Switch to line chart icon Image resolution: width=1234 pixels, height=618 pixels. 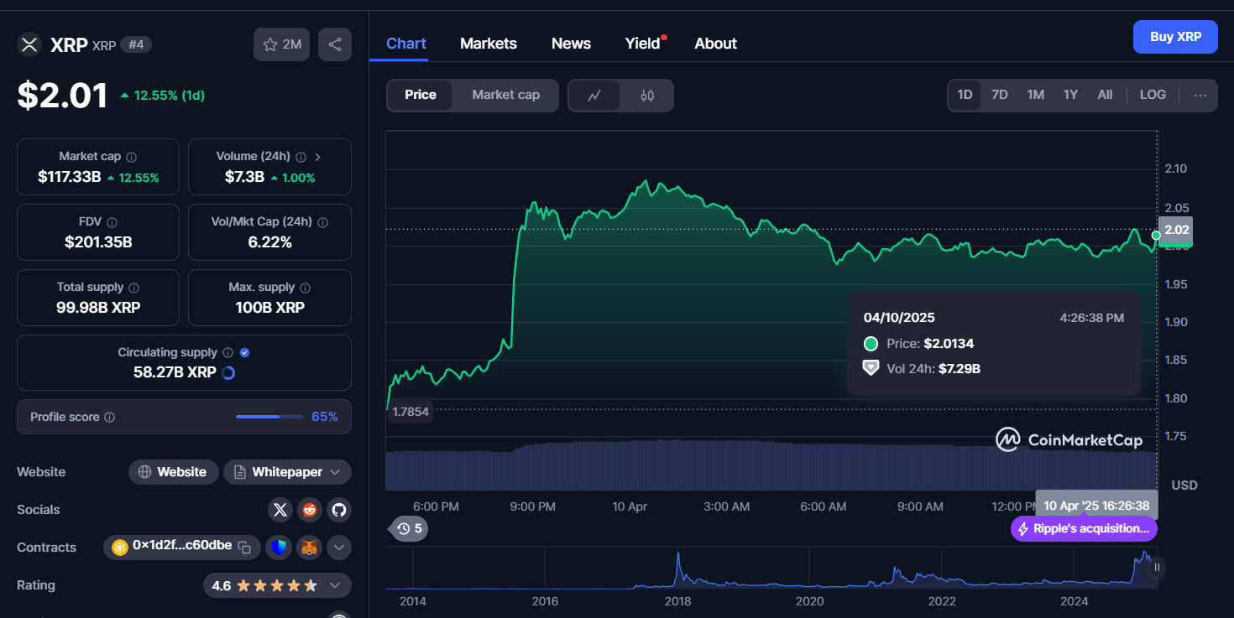click(x=594, y=96)
